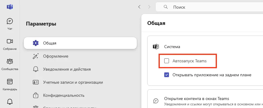Viewport: 263px width, 108px height.
Task: Open the Конфиденциальность settings section
Action: (x=80, y=96)
